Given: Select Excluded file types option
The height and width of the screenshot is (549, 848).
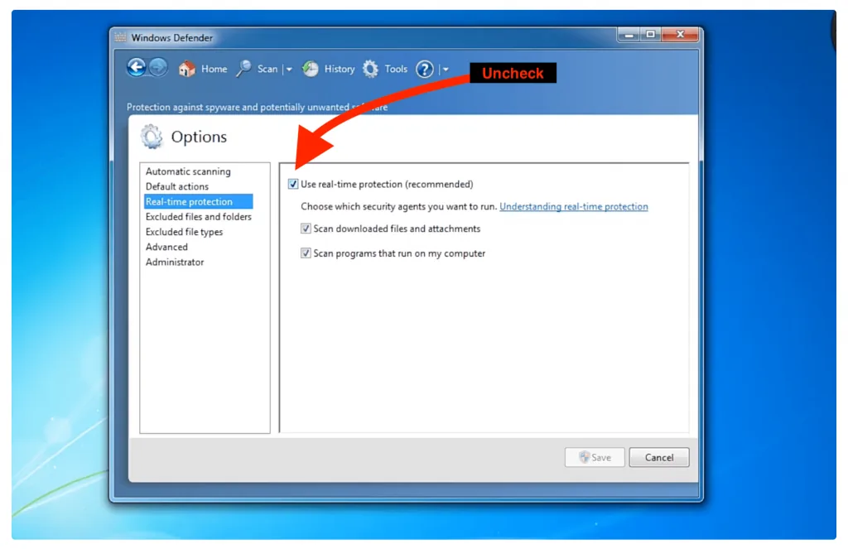Looking at the screenshot, I should 184,232.
